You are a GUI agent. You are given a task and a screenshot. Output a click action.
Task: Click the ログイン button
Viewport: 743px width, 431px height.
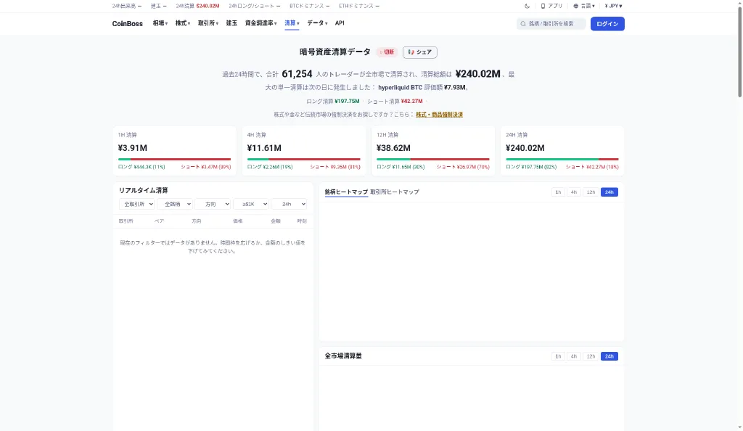[x=607, y=24]
